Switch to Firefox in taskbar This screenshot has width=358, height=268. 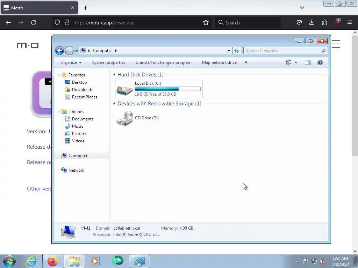coord(52,261)
